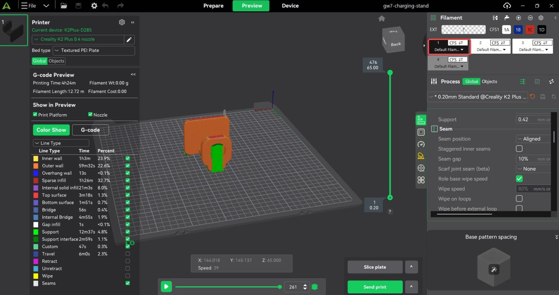Screen dimensions: 559x295
Task: Select Objects tab under Bed type
Action: click(56, 61)
